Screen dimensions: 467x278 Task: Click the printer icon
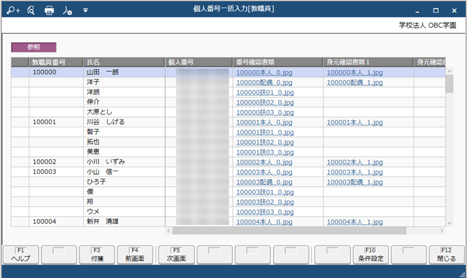(49, 10)
